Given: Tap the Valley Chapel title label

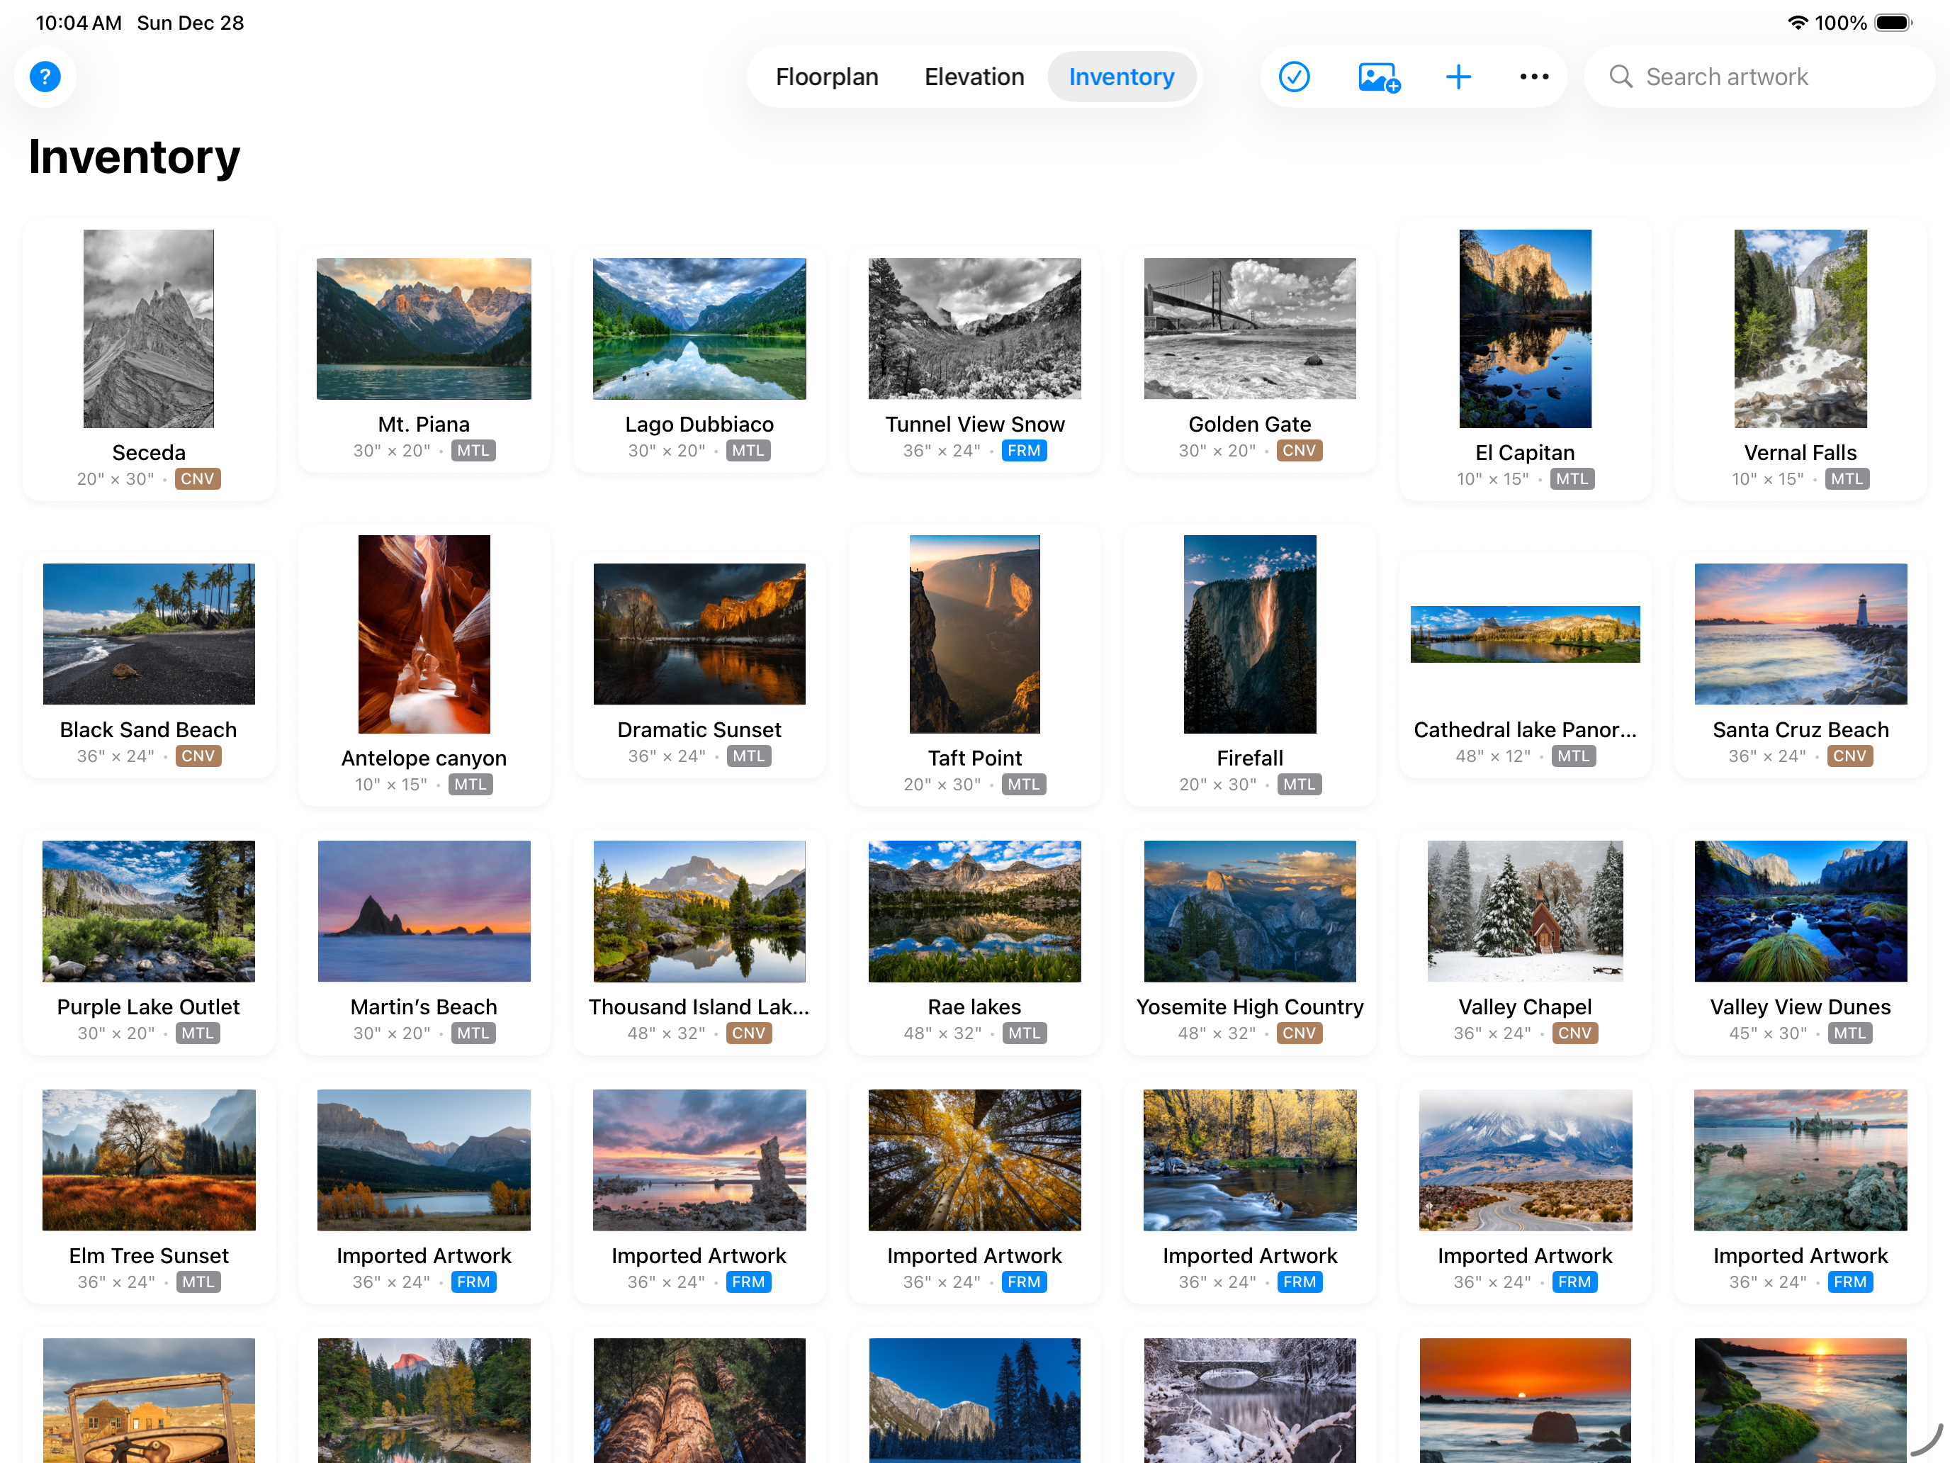Looking at the screenshot, I should tap(1524, 1007).
